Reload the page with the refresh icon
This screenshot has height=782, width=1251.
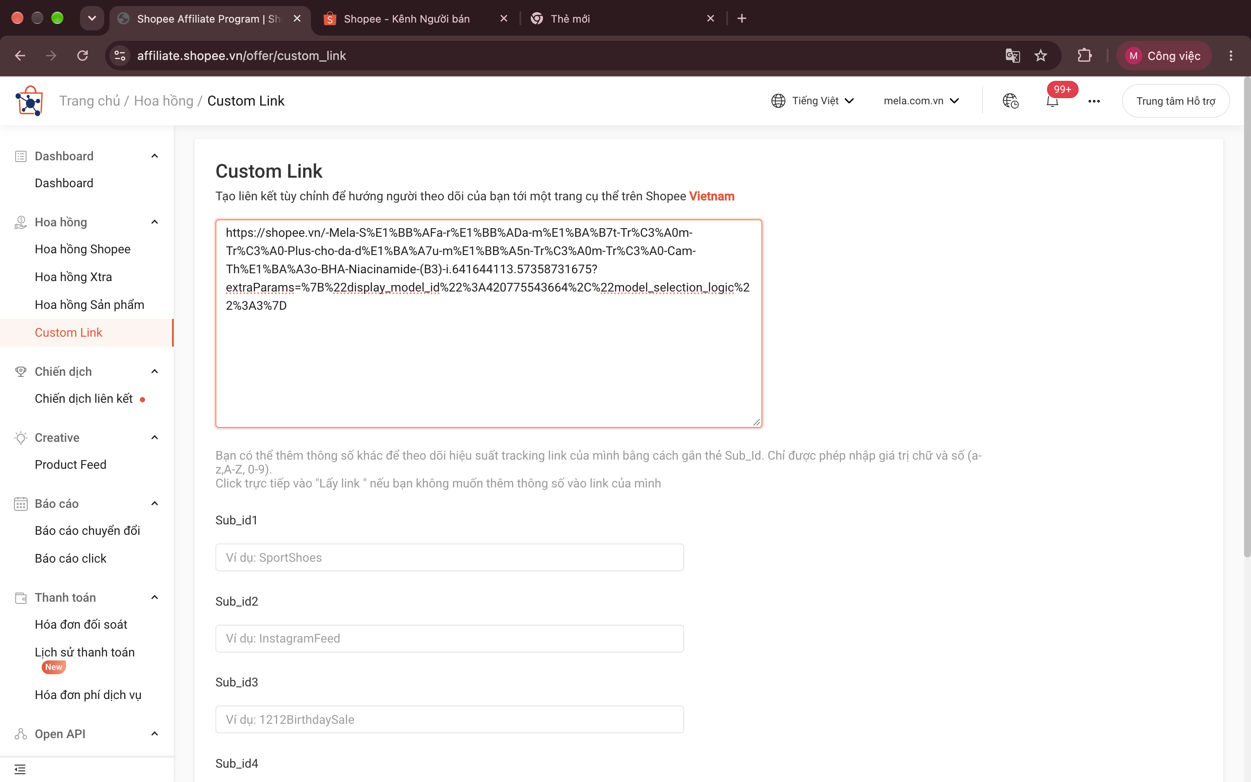click(83, 56)
